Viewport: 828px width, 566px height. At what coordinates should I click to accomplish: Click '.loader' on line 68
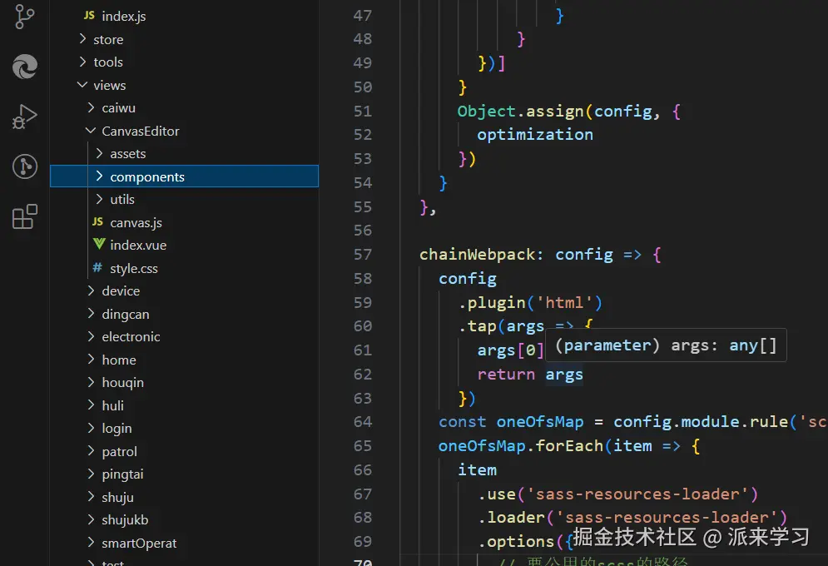point(511,518)
